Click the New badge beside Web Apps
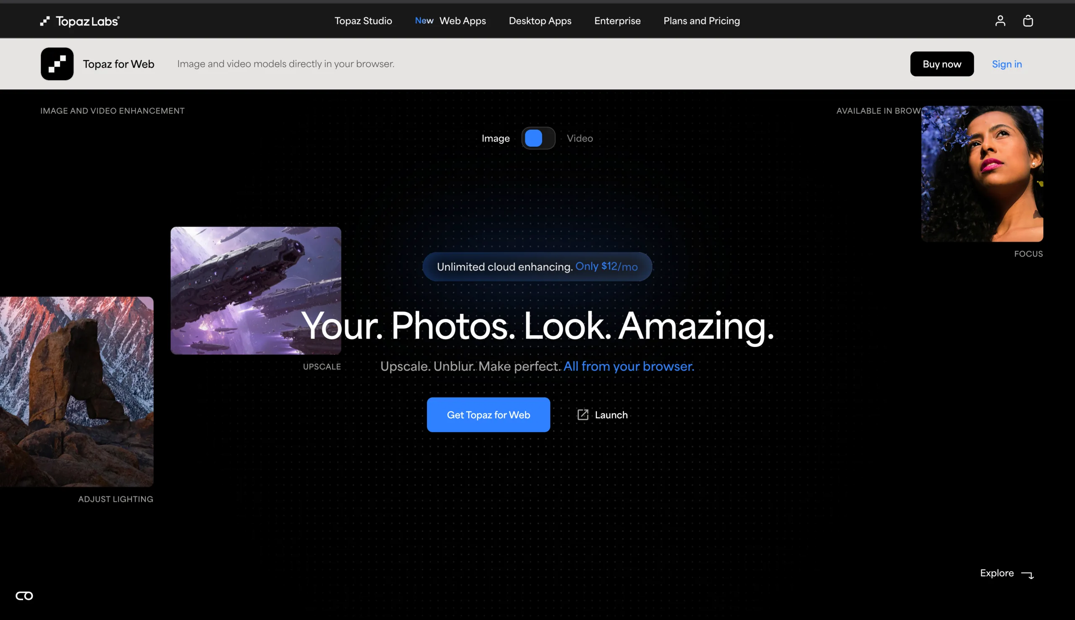1075x620 pixels. (424, 21)
